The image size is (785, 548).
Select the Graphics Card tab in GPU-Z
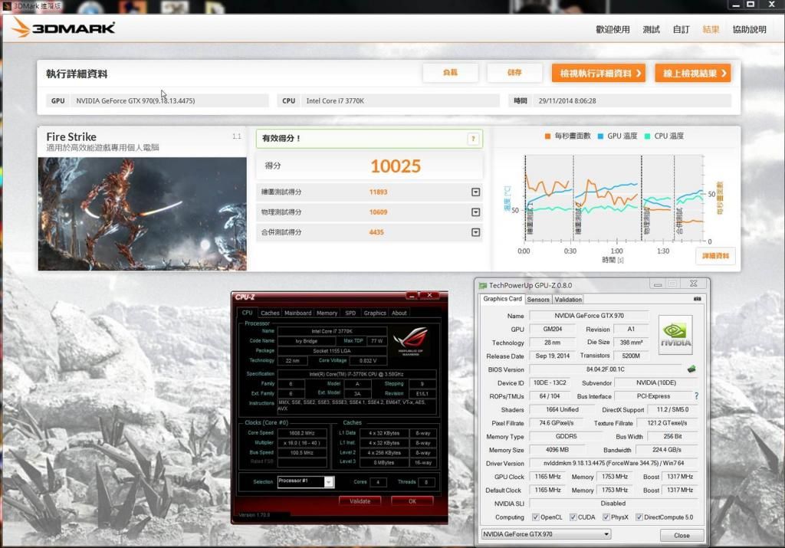[502, 299]
